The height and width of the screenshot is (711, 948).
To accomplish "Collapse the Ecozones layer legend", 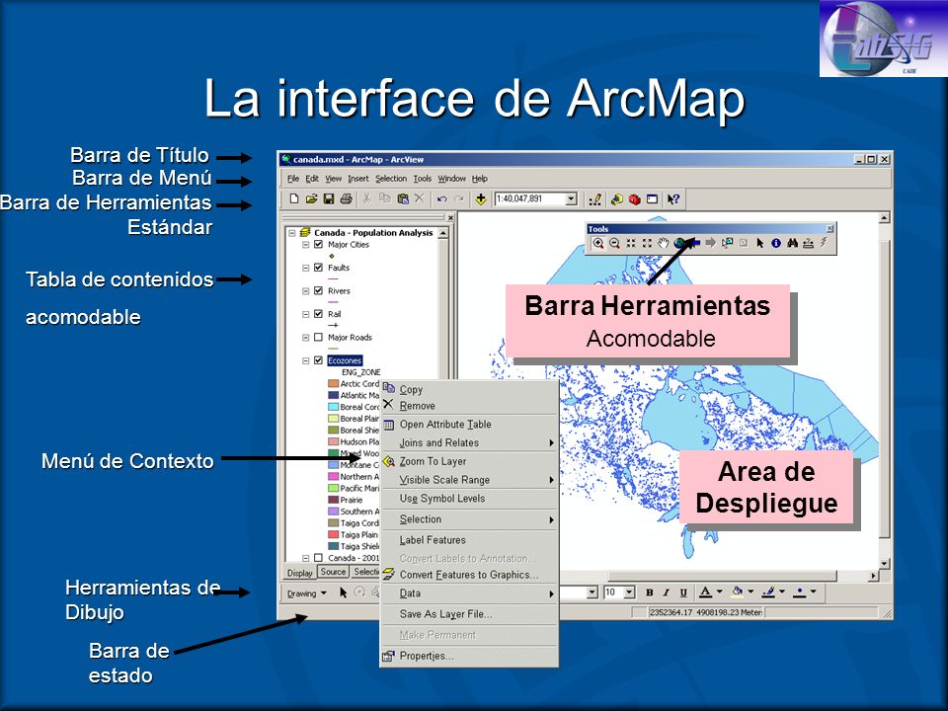I will (305, 360).
